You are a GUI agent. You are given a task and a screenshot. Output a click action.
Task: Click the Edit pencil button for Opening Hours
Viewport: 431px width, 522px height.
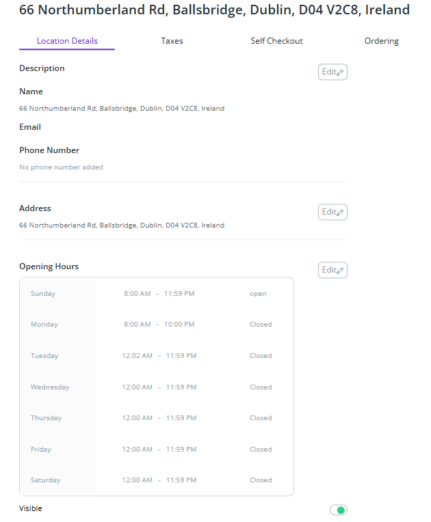(332, 270)
